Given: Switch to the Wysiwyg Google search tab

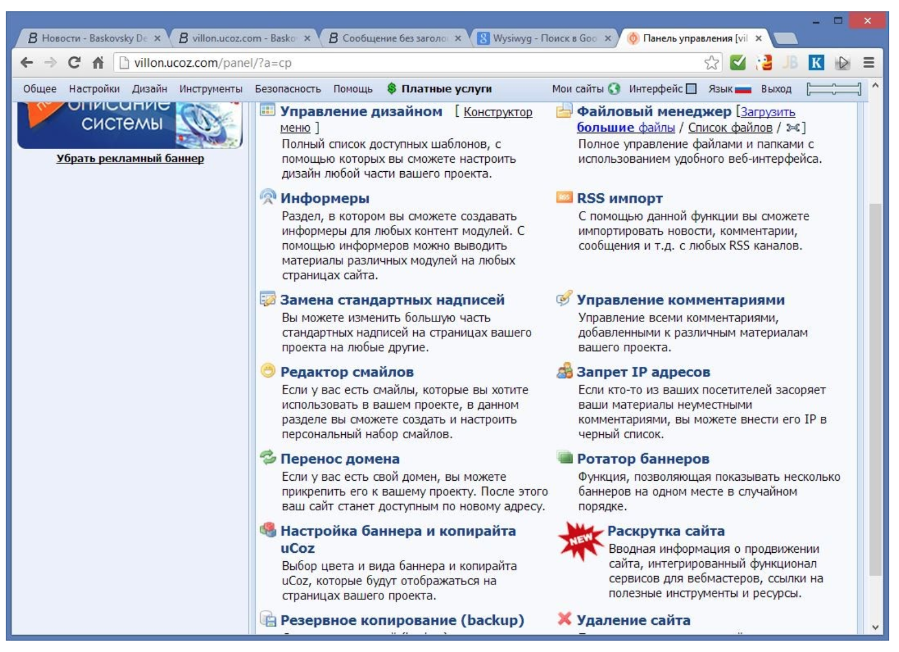Looking at the screenshot, I should 545,38.
